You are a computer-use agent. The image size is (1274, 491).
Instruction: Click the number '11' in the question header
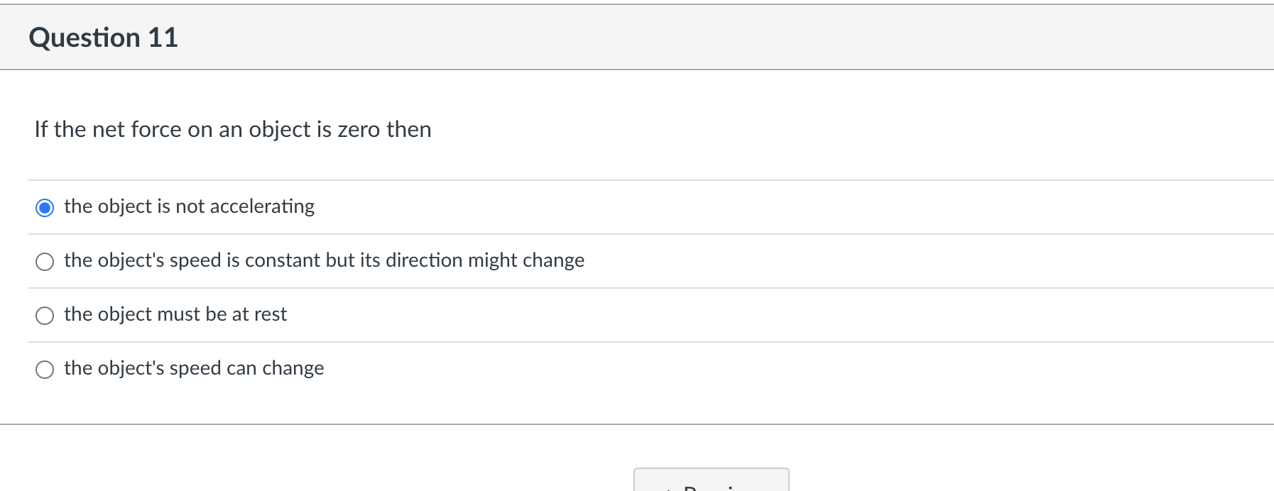point(163,38)
